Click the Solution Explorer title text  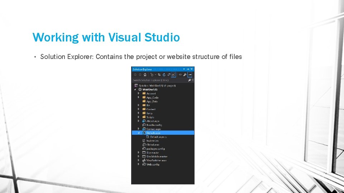coord(142,69)
